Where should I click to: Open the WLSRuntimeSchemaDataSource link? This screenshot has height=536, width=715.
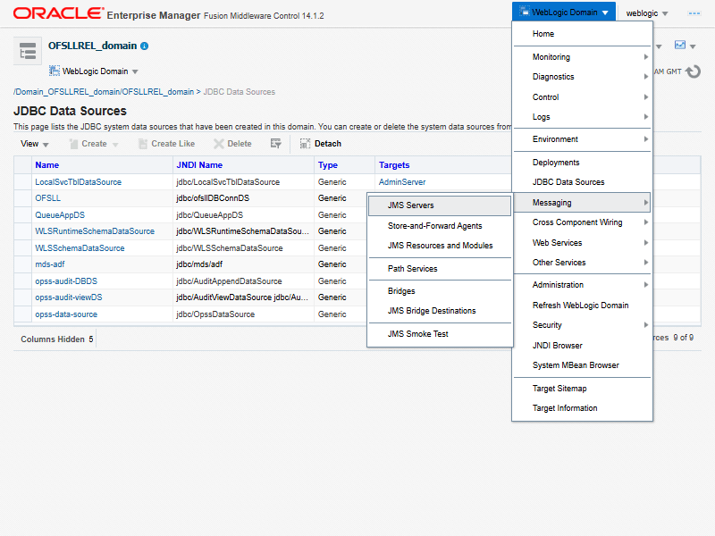[x=95, y=231]
